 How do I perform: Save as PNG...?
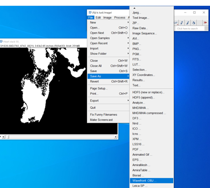coord(152,49)
